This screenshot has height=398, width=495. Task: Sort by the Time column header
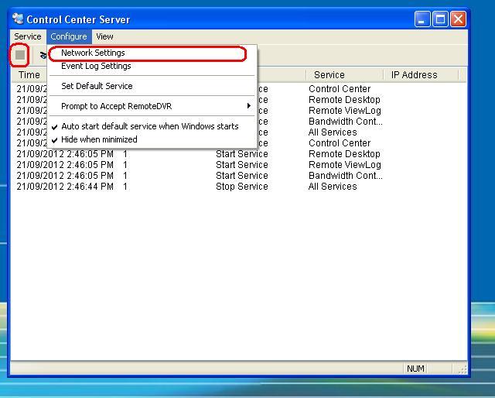click(x=29, y=75)
